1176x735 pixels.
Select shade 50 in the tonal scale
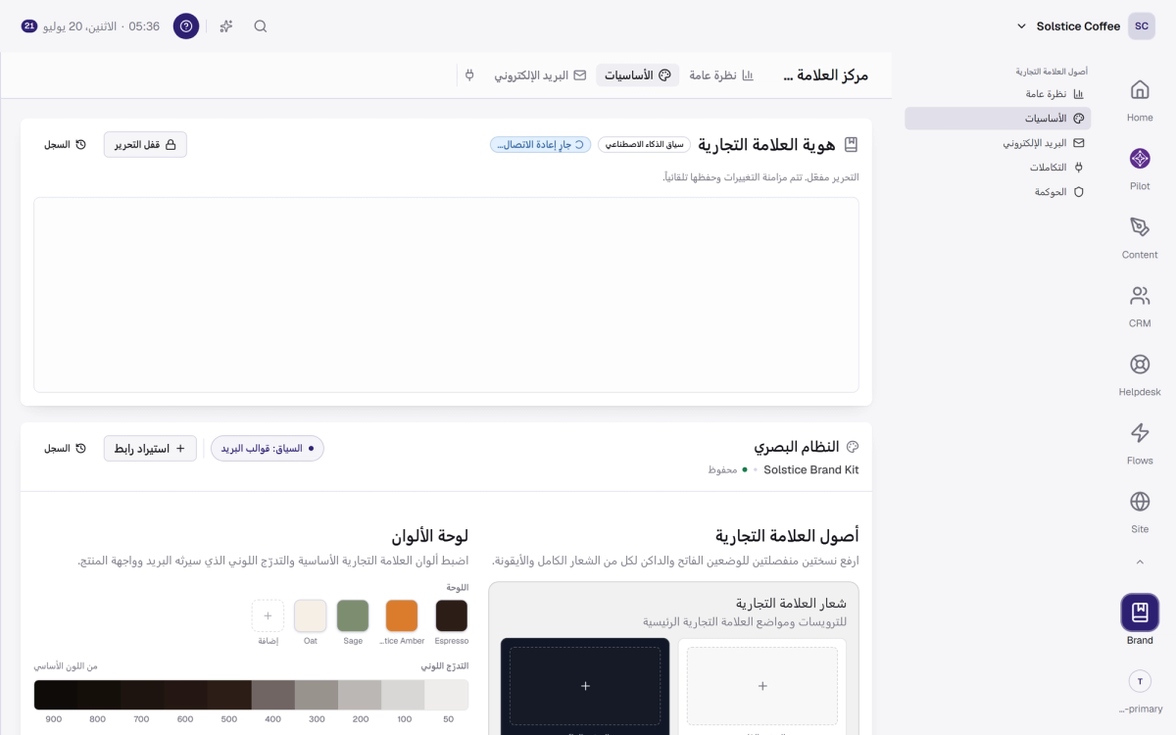click(447, 695)
